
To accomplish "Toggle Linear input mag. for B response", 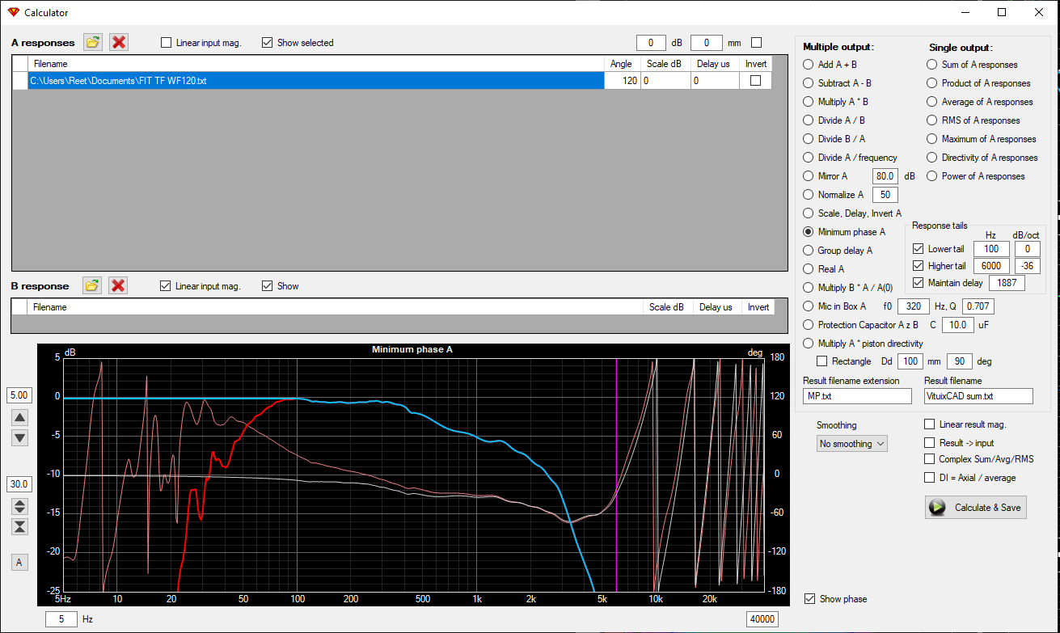I will 166,286.
